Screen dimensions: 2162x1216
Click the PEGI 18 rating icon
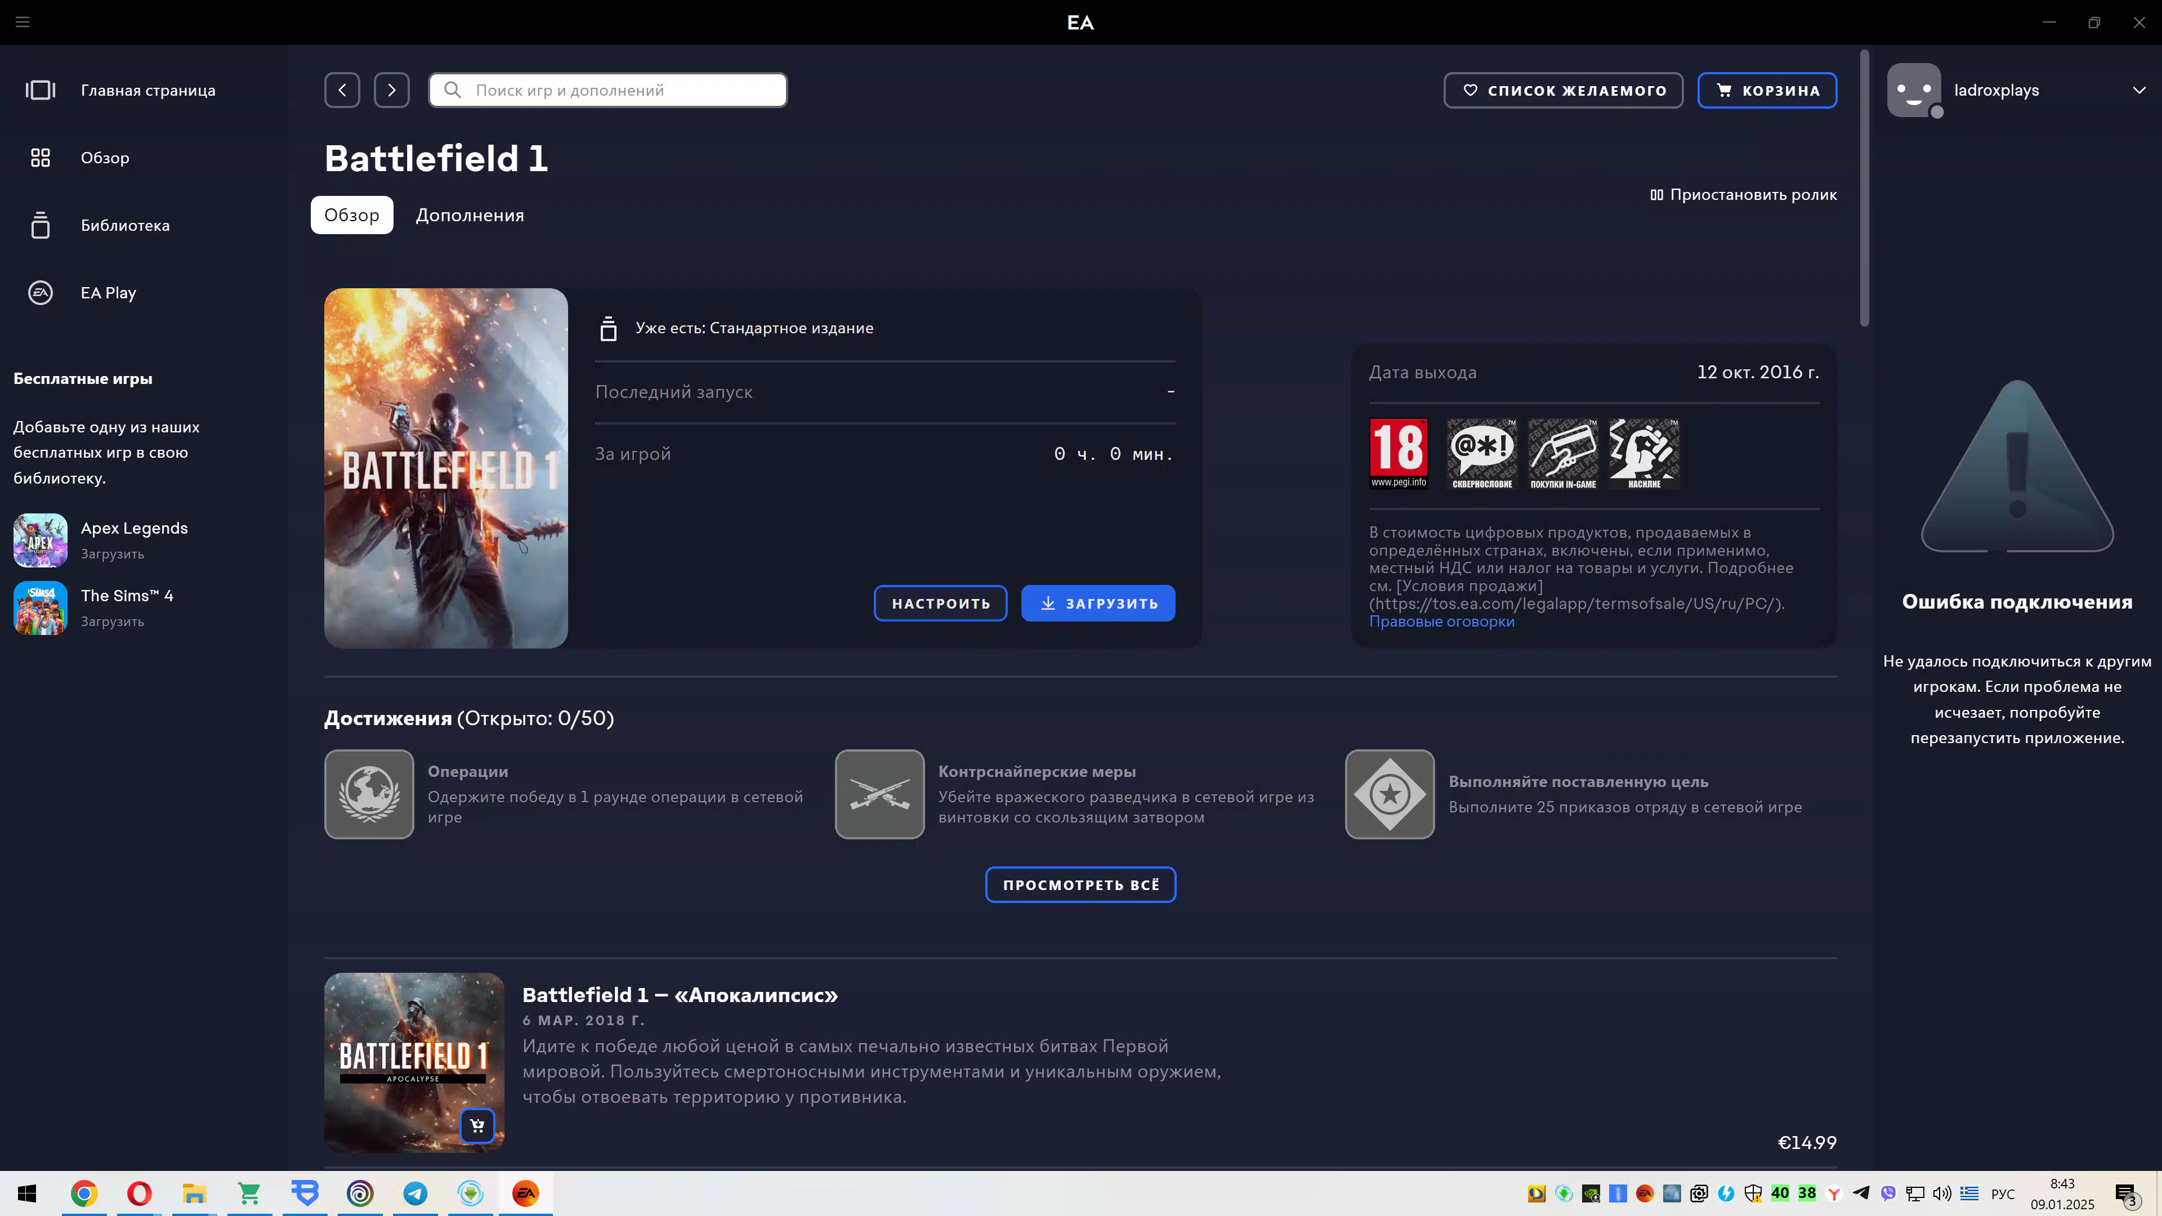1398,454
